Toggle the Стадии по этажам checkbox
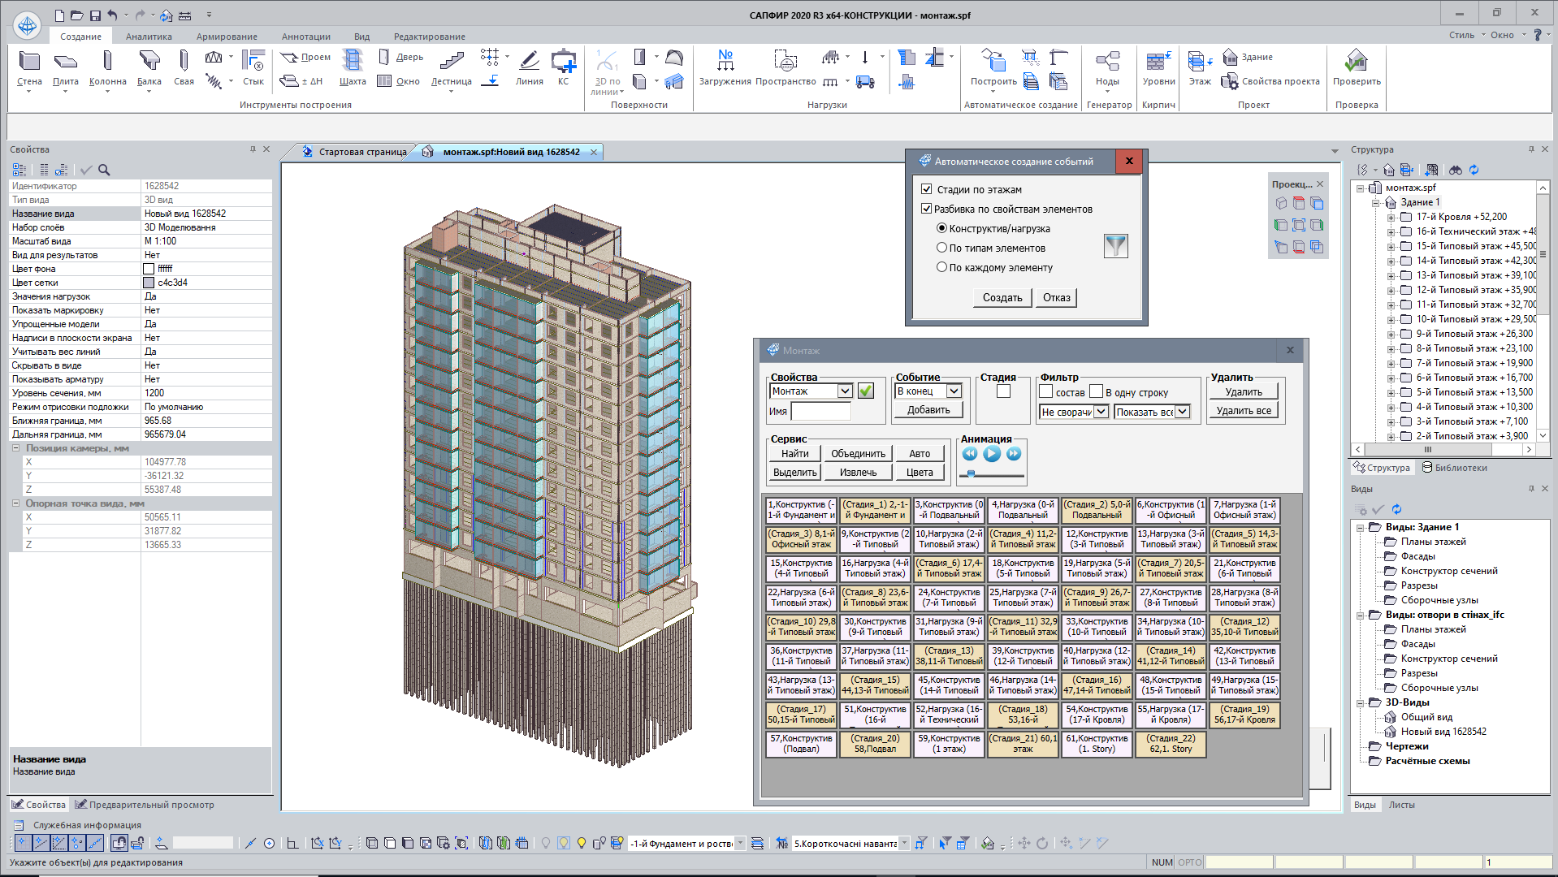The height and width of the screenshot is (877, 1558). (926, 189)
